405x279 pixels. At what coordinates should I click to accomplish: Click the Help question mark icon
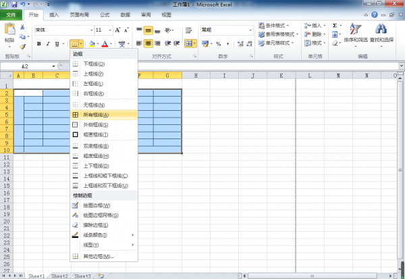point(375,15)
